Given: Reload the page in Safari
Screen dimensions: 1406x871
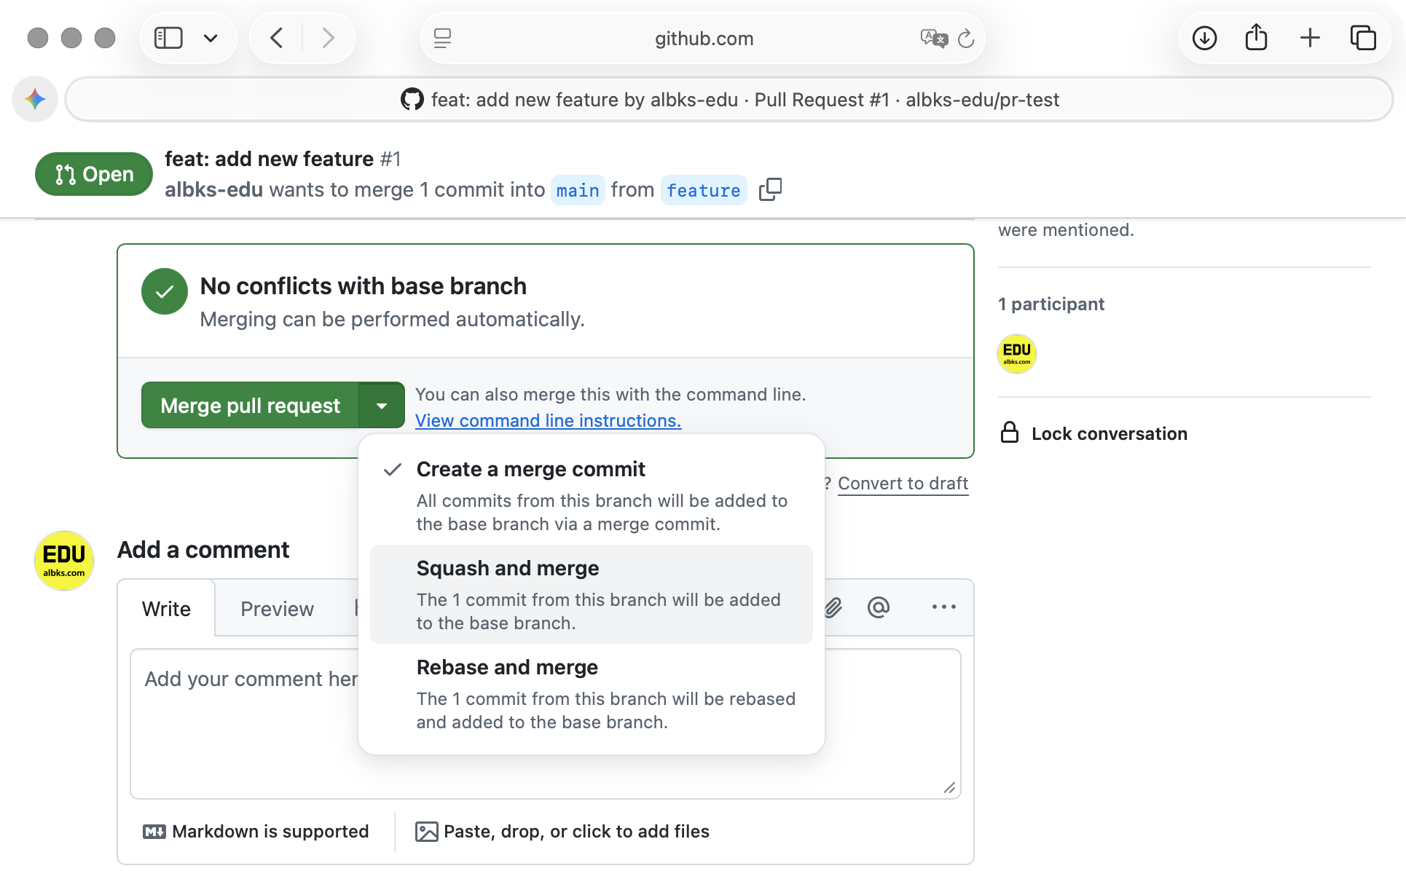Looking at the screenshot, I should [x=966, y=39].
